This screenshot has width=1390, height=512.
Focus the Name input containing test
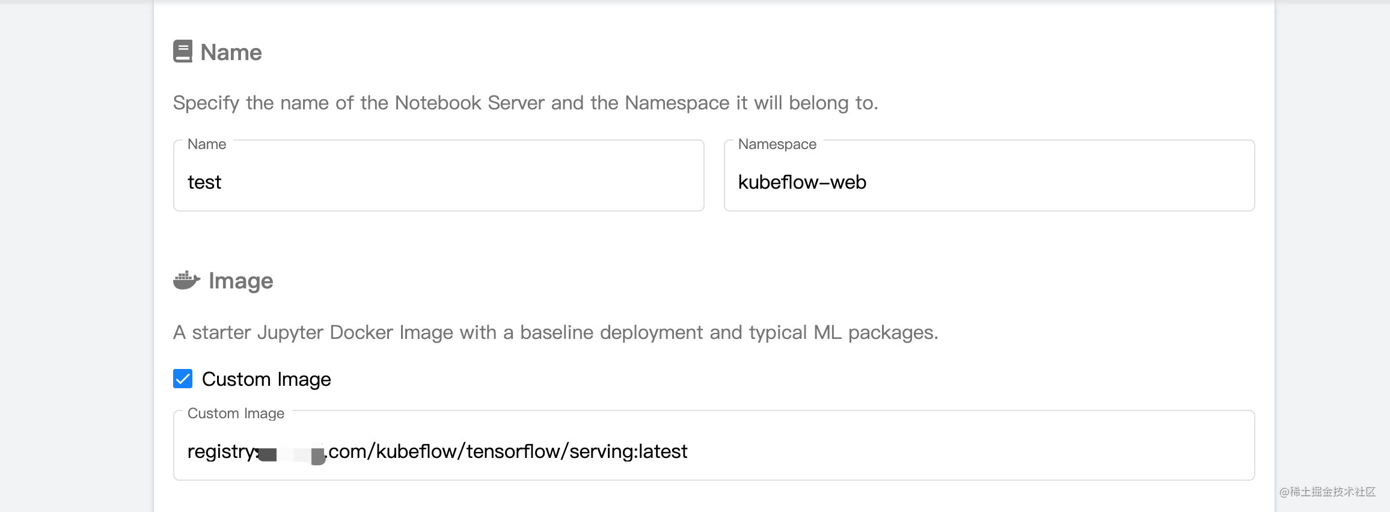pyautogui.click(x=439, y=175)
